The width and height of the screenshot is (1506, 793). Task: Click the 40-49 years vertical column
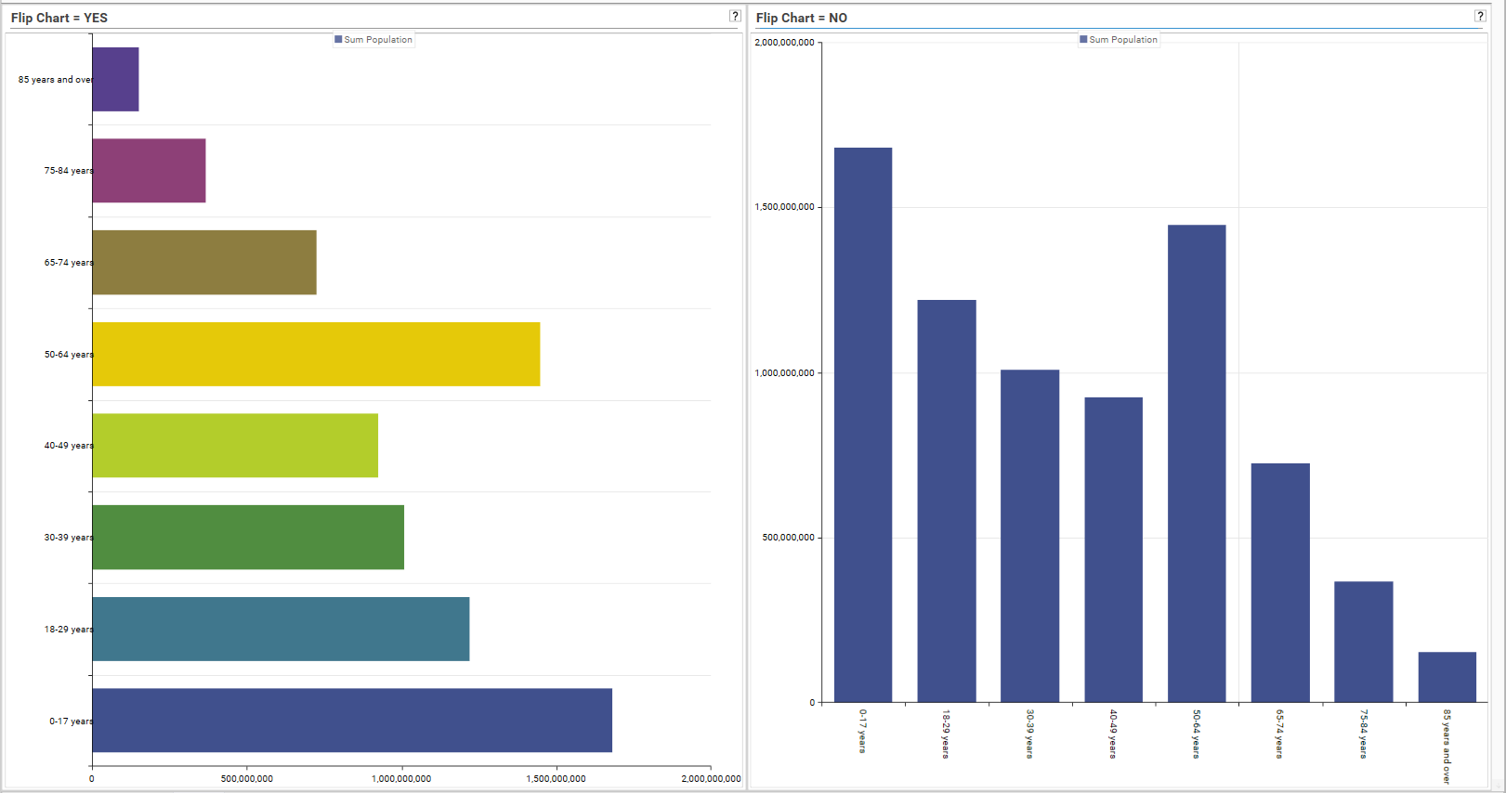coord(1113,550)
